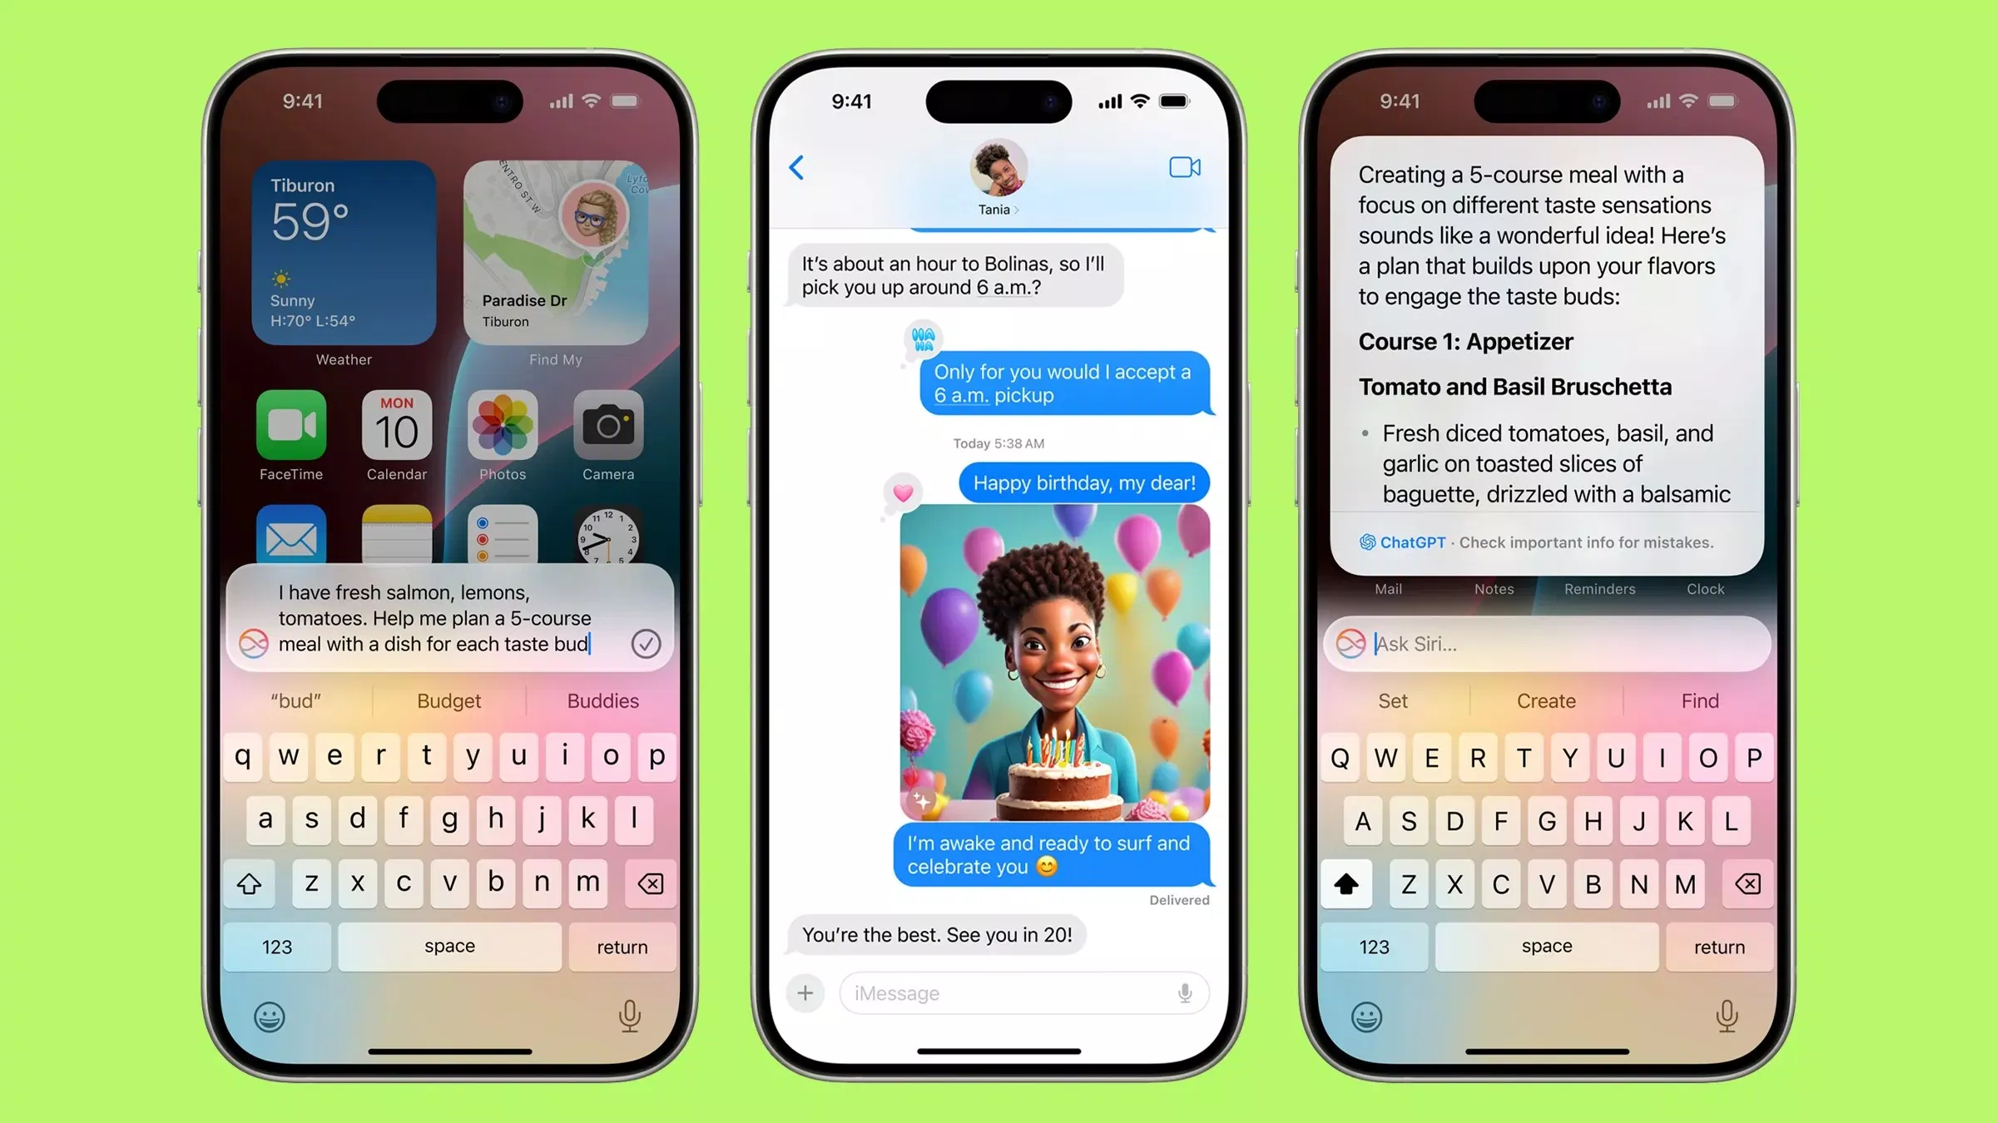Toggle microphone icon on left phone keyboard
The image size is (1997, 1123).
[627, 1015]
